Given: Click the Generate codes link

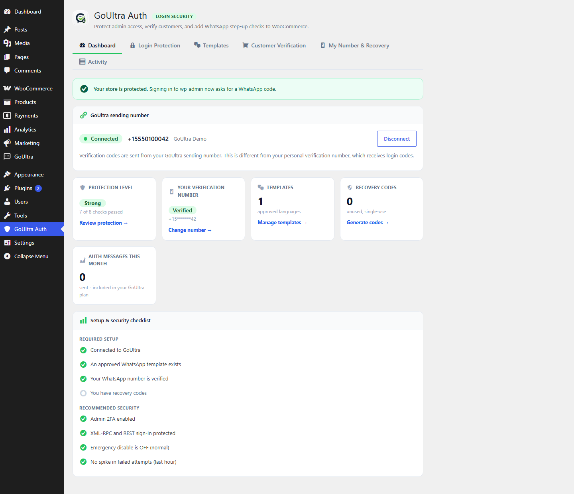Looking at the screenshot, I should (x=367, y=222).
